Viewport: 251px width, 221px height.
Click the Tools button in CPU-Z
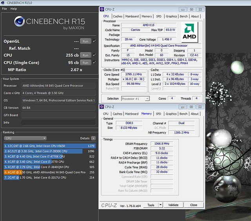pyautogui.click(x=151, y=205)
